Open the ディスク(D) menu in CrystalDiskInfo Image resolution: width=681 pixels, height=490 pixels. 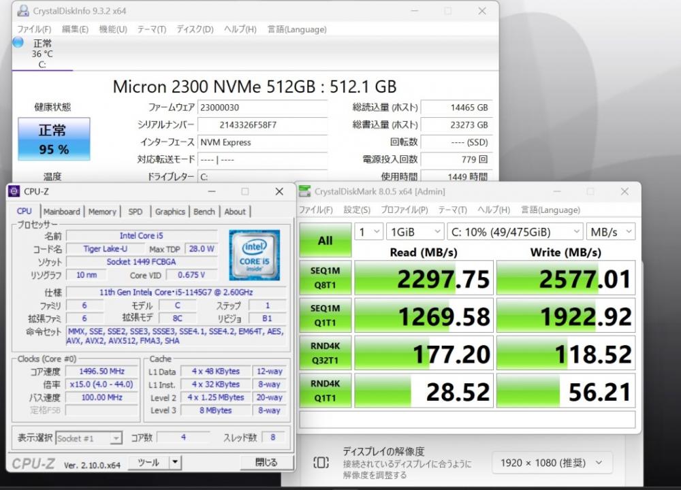coord(195,29)
